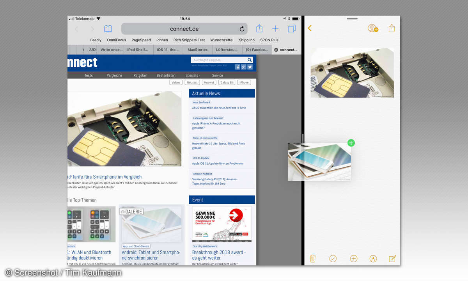Click the SIM card hero image on connect
This screenshot has width=468, height=281.
point(124,129)
